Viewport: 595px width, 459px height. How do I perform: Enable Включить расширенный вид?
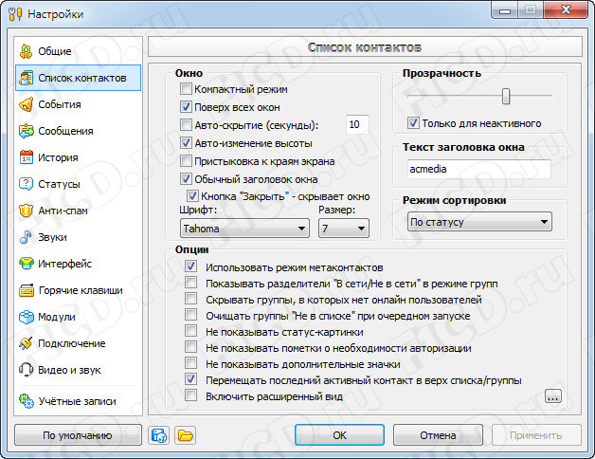(190, 395)
